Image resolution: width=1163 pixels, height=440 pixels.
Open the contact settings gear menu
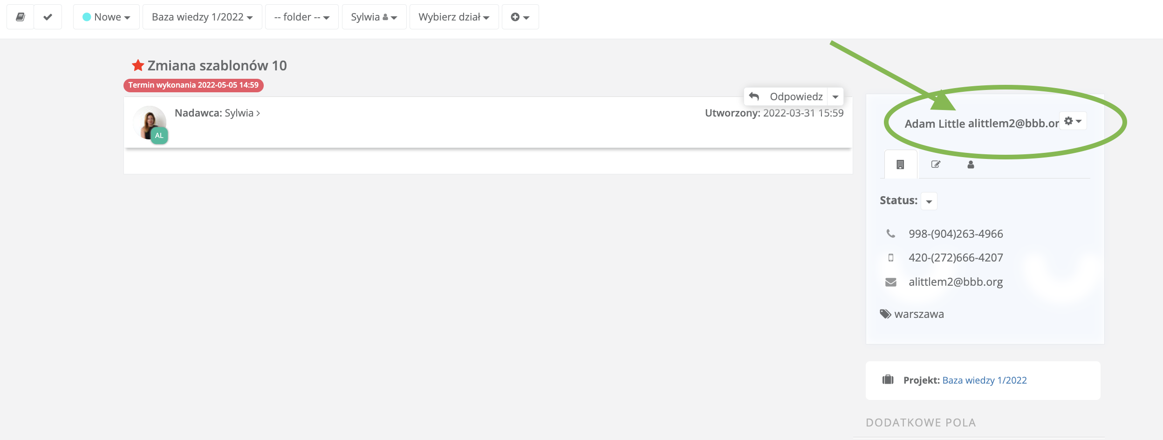[x=1073, y=121]
